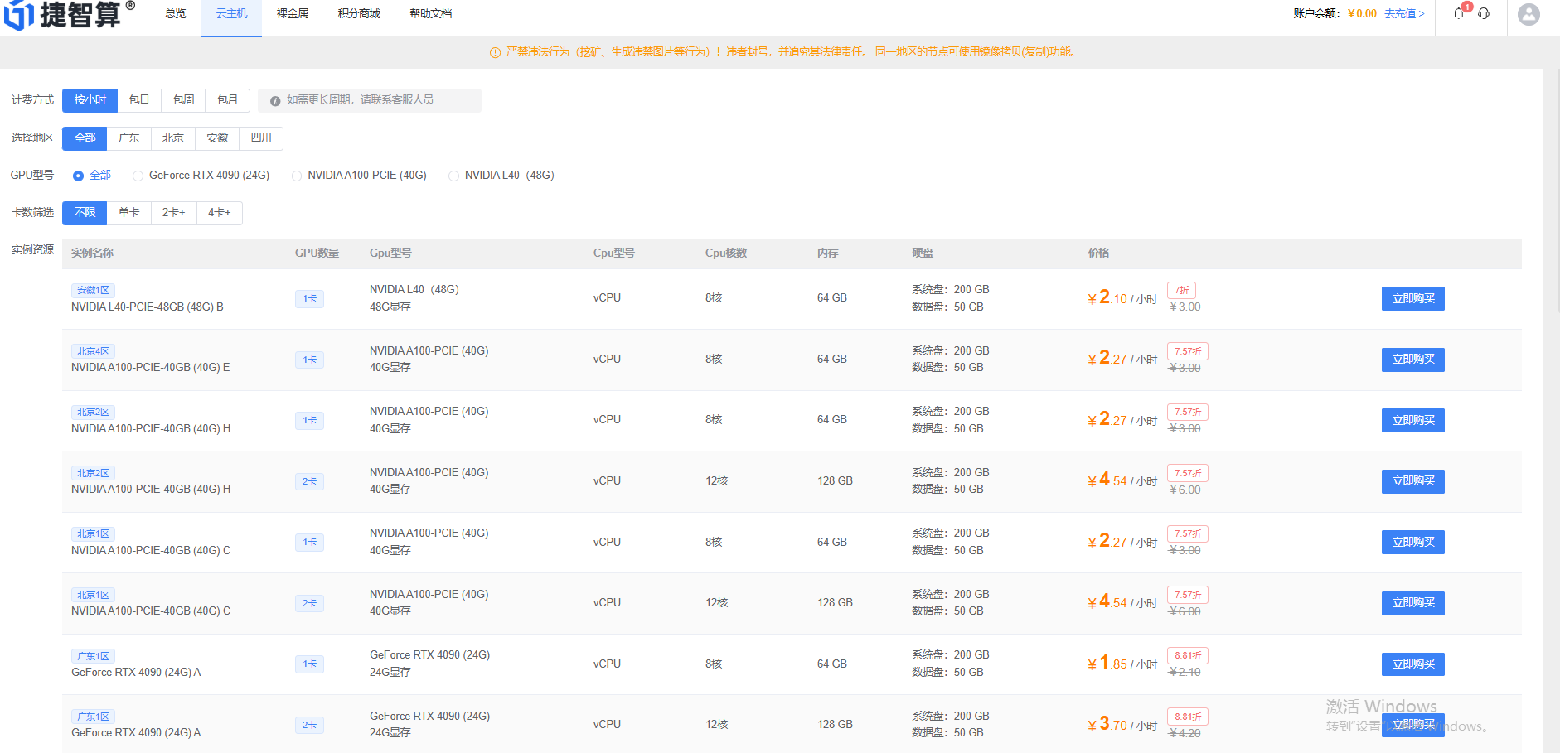
Task: Set card filter to 4卡+
Action: click(220, 213)
